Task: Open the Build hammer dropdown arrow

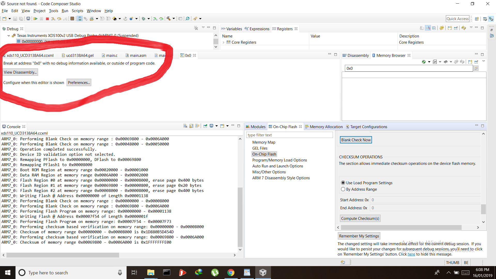Action: [x=174, y=19]
